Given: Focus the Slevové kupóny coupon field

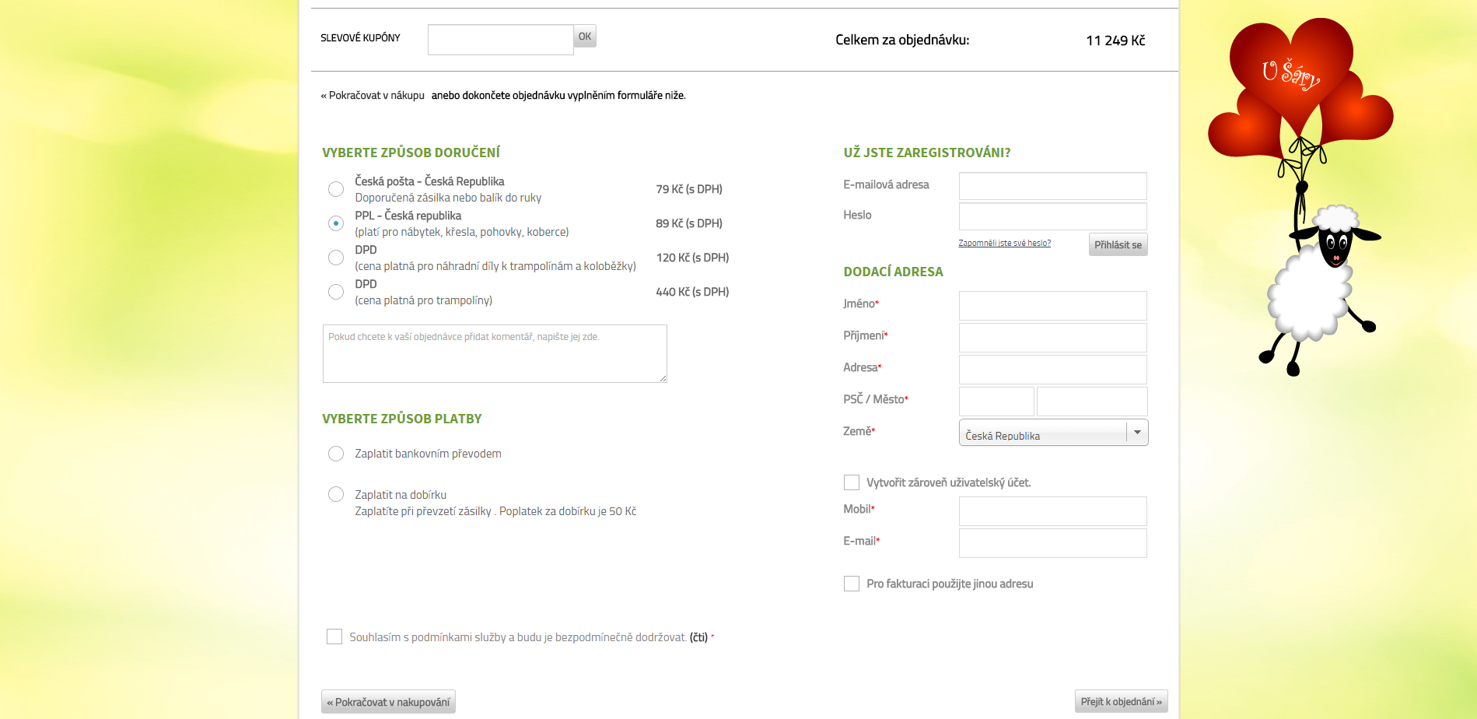Looking at the screenshot, I should [500, 40].
